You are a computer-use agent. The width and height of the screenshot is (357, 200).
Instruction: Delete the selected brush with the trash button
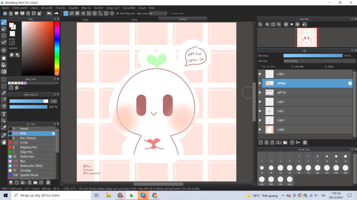[x=48, y=183]
